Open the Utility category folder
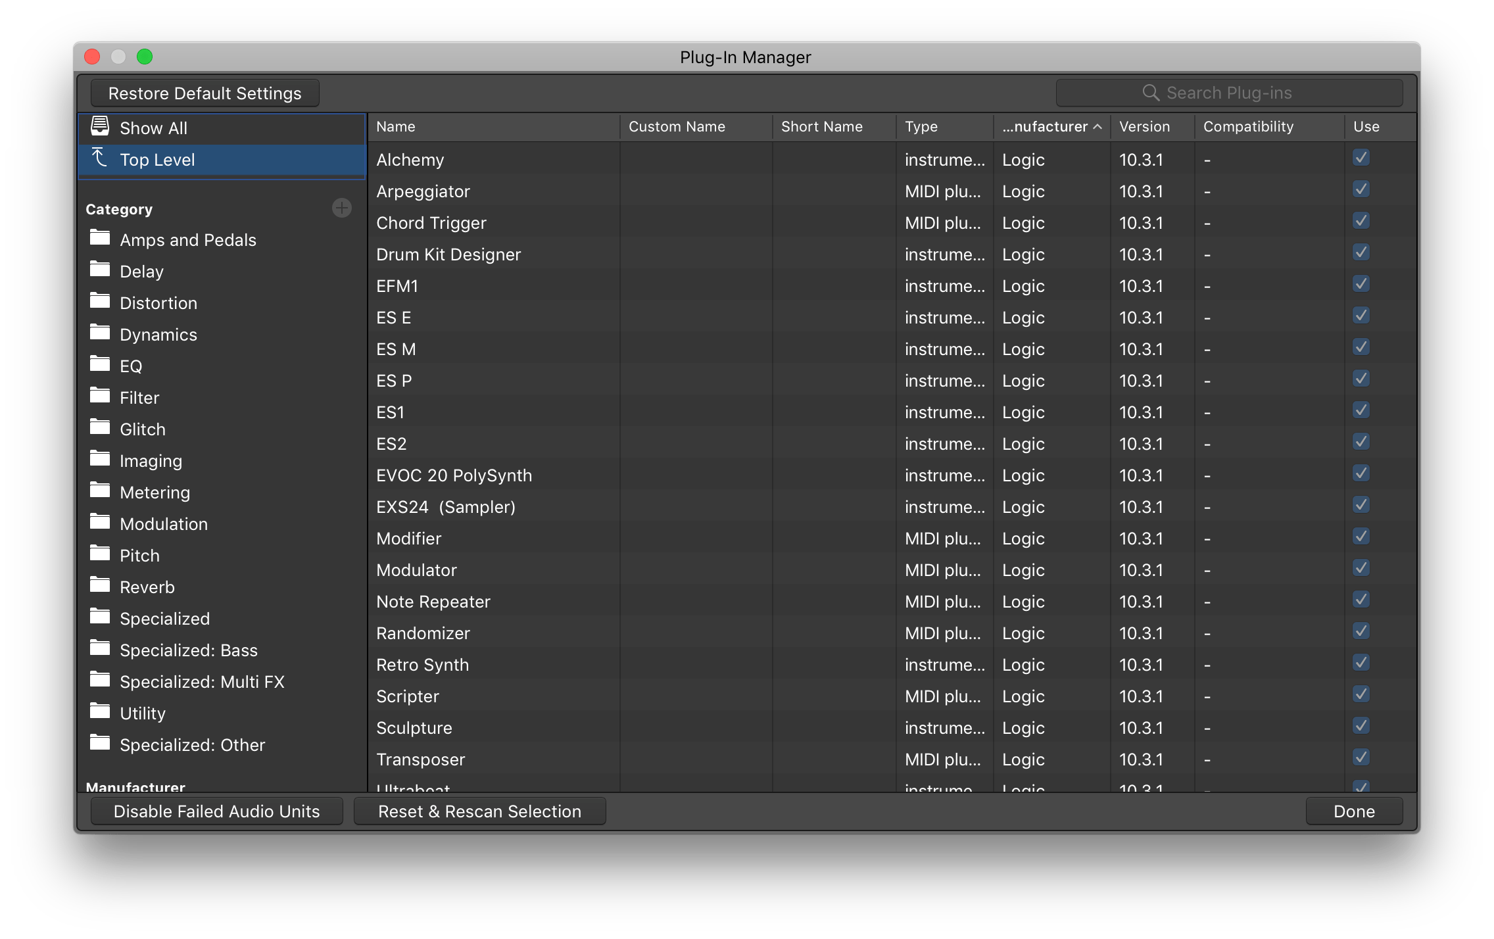Viewport: 1494px width, 939px height. click(143, 713)
